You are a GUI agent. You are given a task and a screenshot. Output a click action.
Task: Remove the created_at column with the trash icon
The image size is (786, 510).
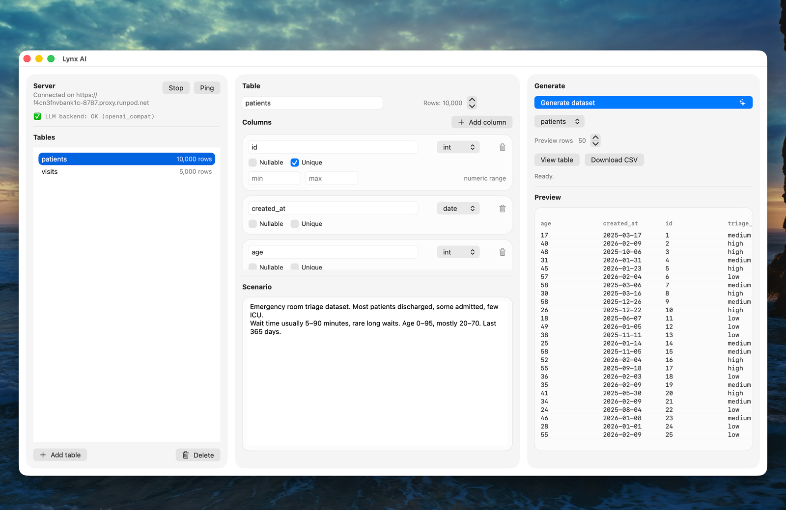[x=502, y=208]
